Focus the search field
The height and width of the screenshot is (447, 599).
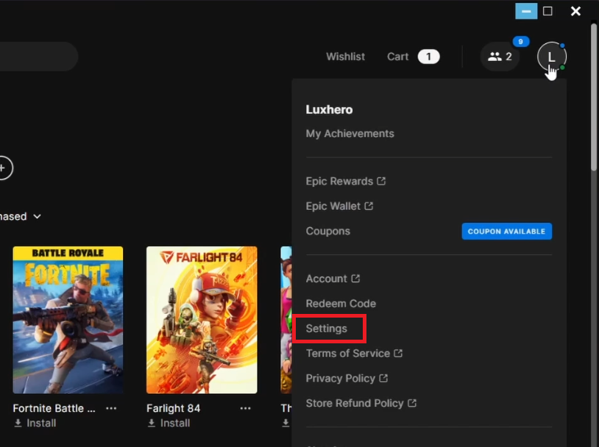(38, 57)
